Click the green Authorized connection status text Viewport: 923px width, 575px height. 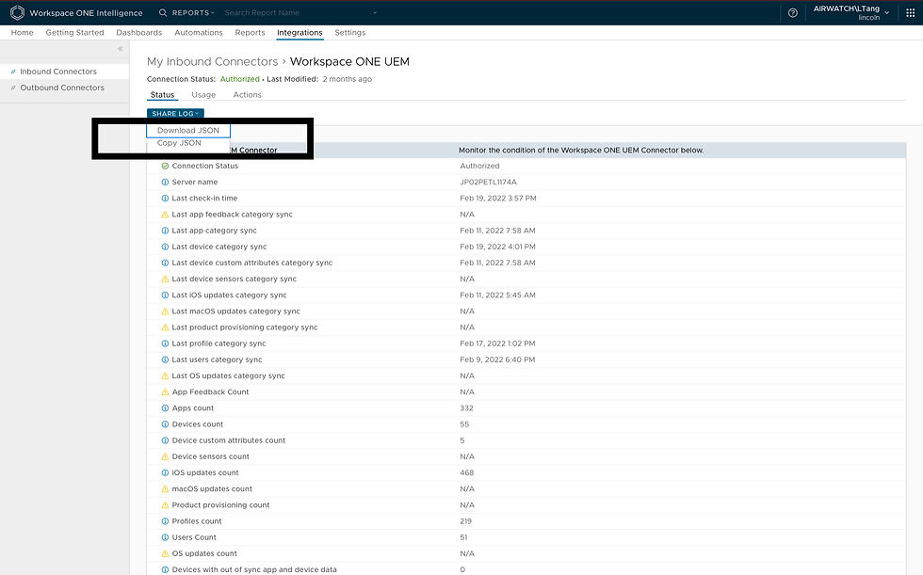pyautogui.click(x=239, y=79)
